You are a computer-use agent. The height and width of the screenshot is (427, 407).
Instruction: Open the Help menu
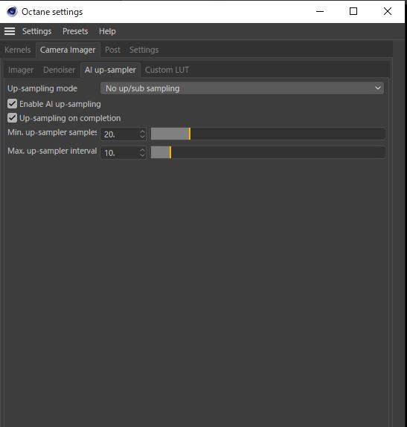(107, 31)
